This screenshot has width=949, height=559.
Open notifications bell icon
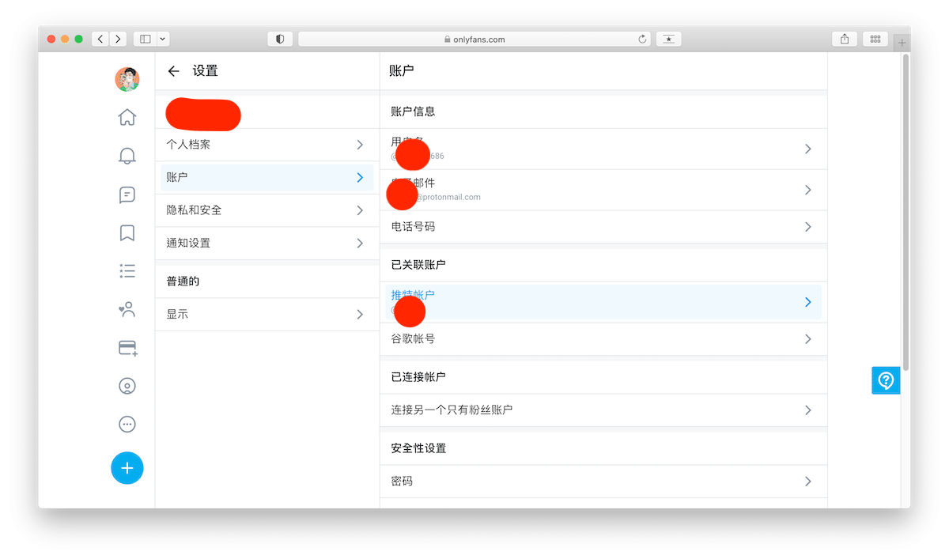pyautogui.click(x=127, y=156)
